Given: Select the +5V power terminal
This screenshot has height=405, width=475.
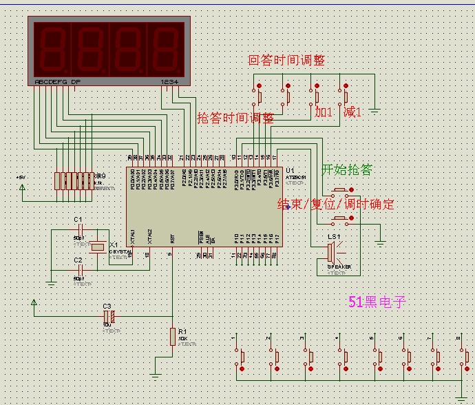Looking at the screenshot, I should pyautogui.click(x=22, y=187).
